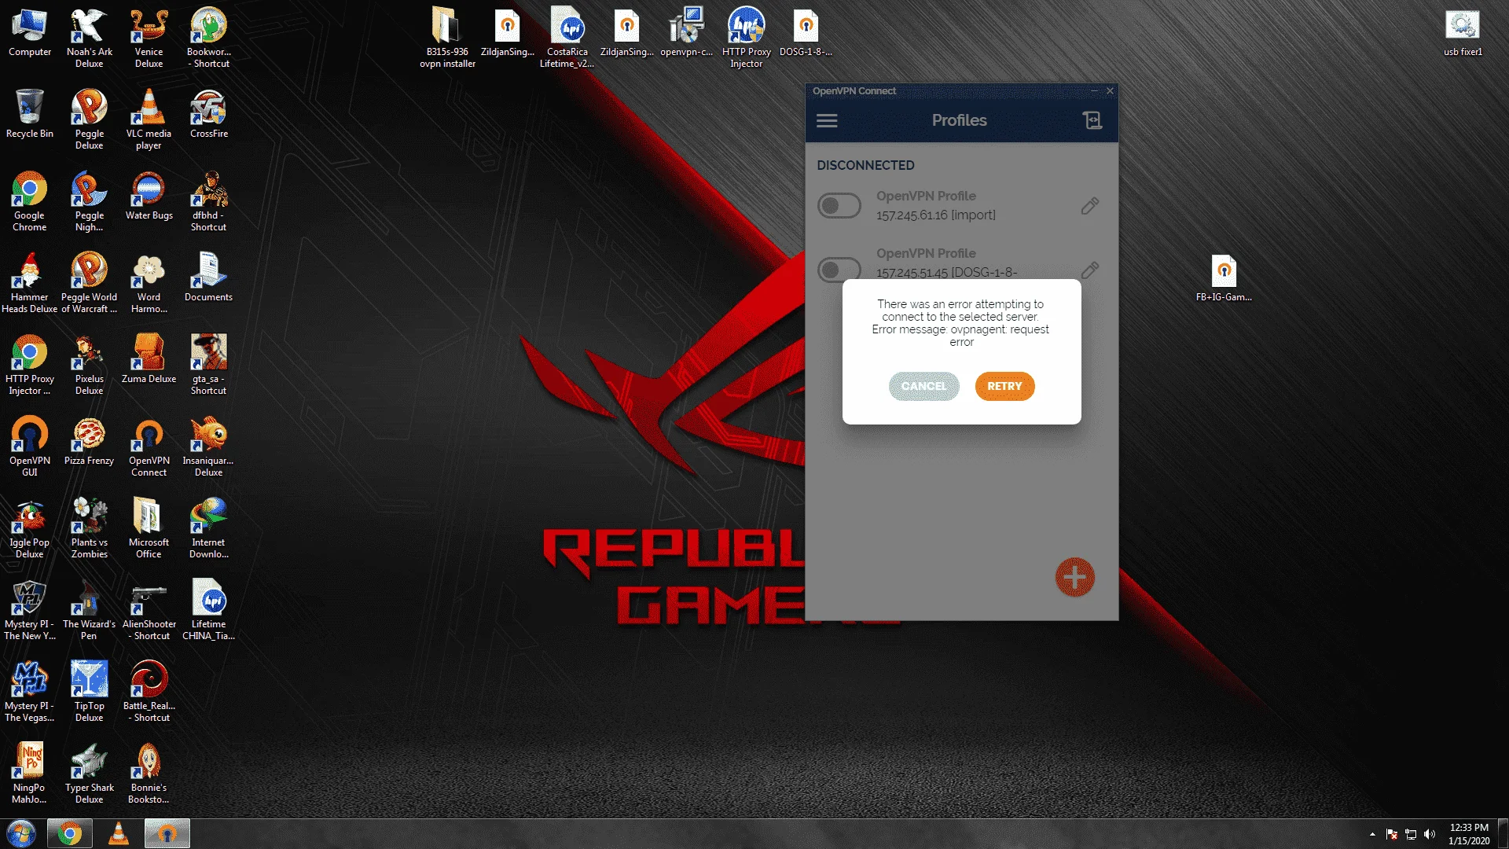The width and height of the screenshot is (1509, 849).
Task: Select the Battle_Real shortcut icon
Action: click(149, 692)
